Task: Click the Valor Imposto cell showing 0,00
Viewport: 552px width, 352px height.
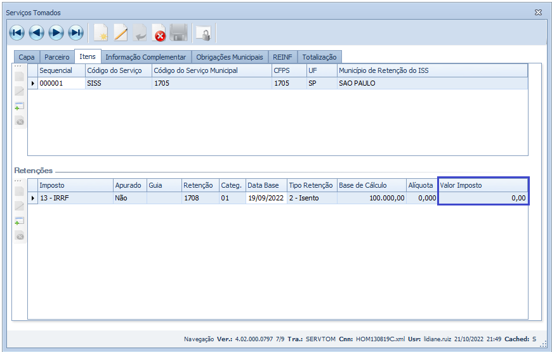Action: point(482,199)
